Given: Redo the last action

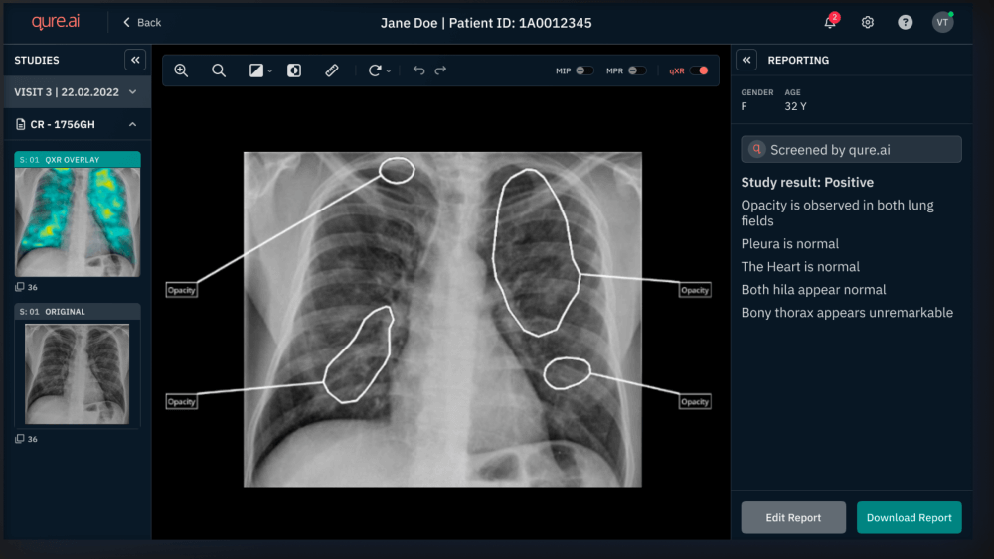Looking at the screenshot, I should click(x=440, y=70).
